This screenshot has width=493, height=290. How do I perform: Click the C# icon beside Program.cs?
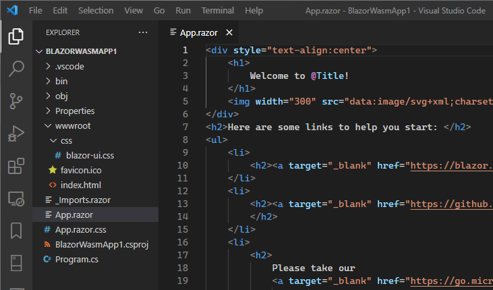click(x=47, y=259)
